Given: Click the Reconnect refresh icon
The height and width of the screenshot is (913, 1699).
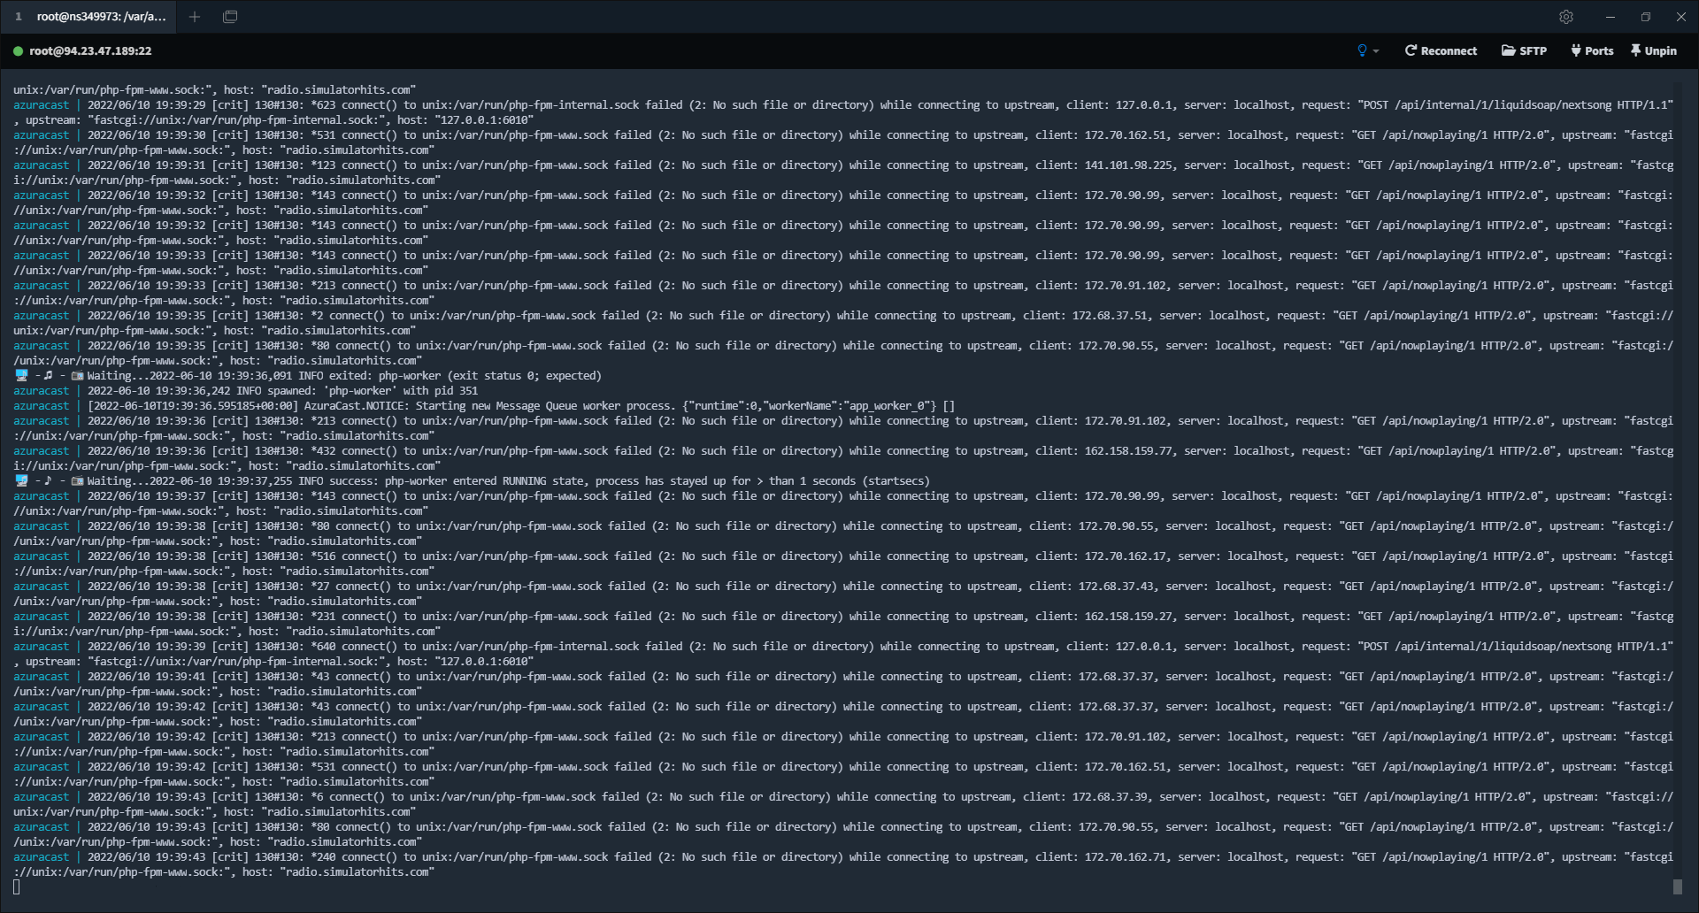Looking at the screenshot, I should click(x=1410, y=50).
